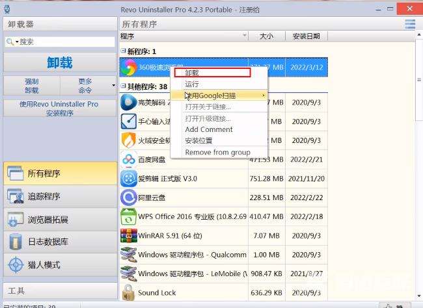Click the 2021/11/20 install date cell
Image resolution: width=423 pixels, height=308 pixels.
pyautogui.click(x=307, y=179)
